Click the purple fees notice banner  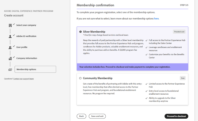click(x=132, y=67)
